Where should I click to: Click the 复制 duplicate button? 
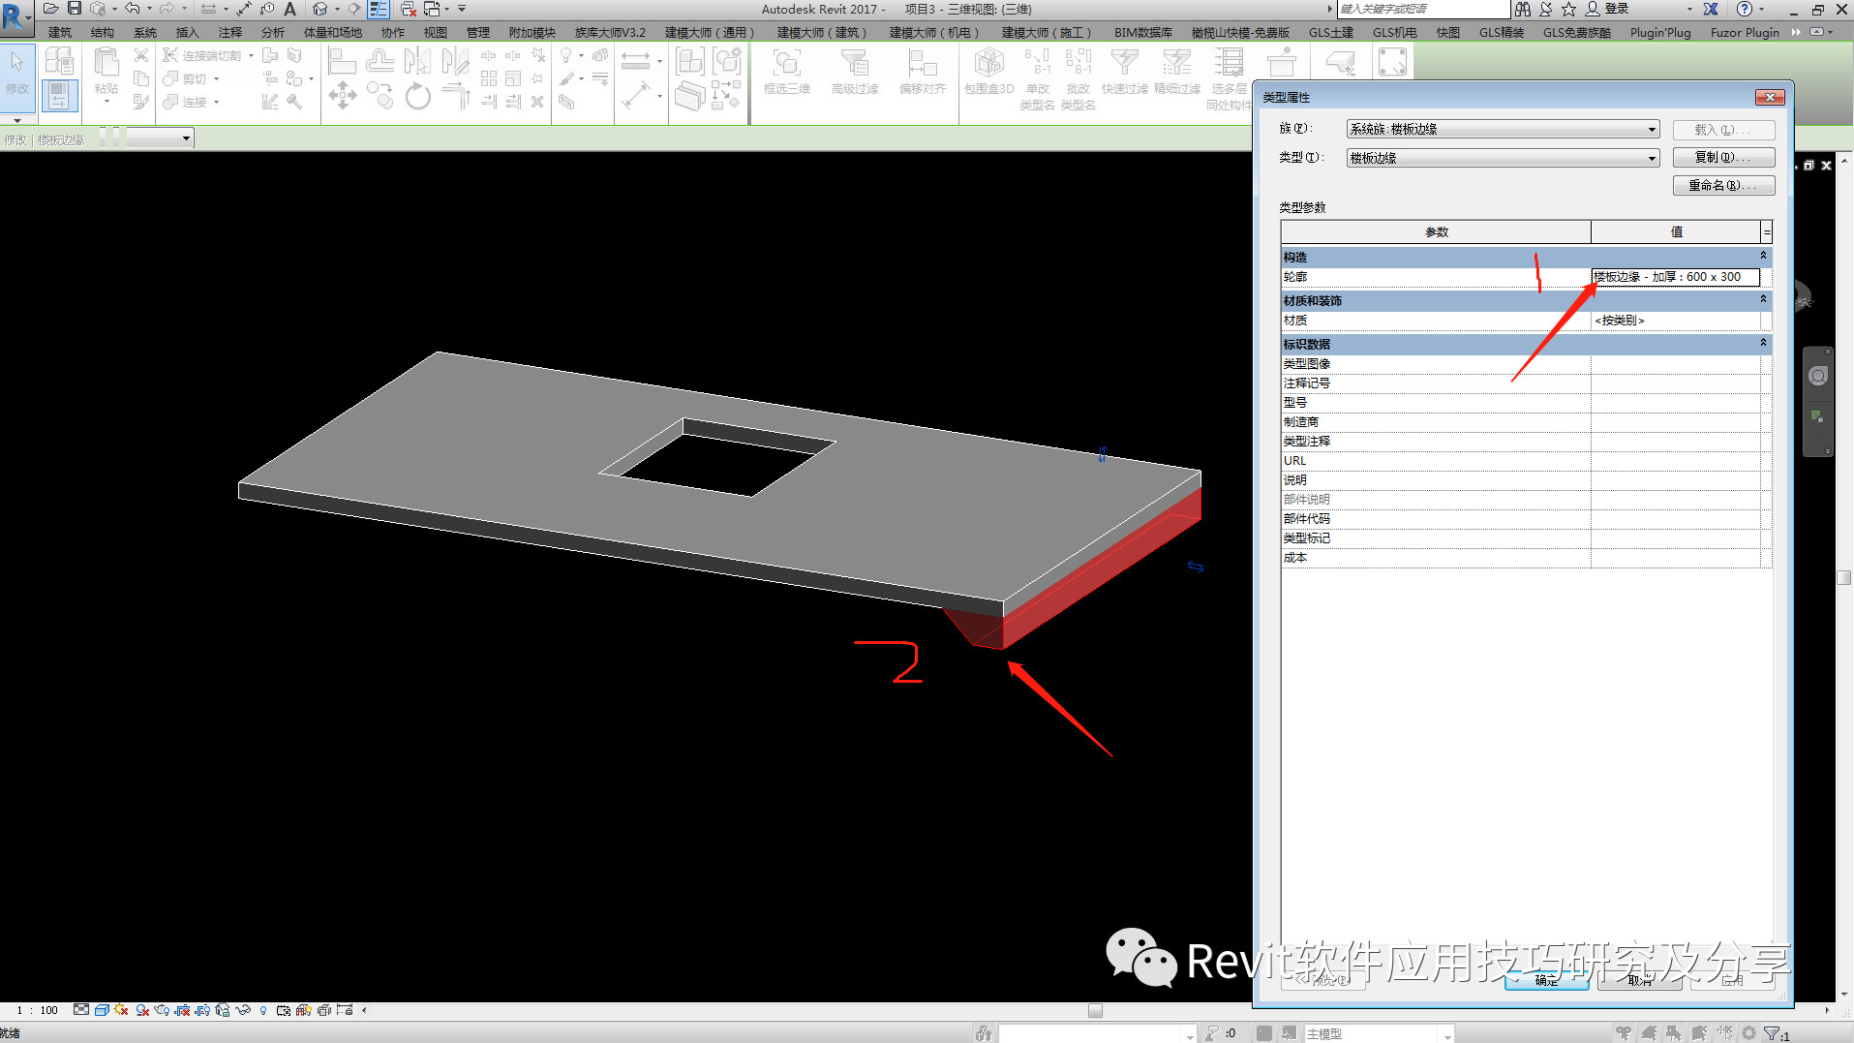[1723, 157]
